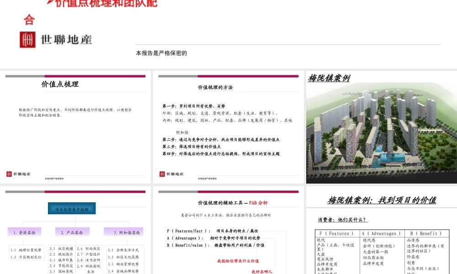
Task: Click "会所（创新功能）" in the Advantages column
Action: 379,246
